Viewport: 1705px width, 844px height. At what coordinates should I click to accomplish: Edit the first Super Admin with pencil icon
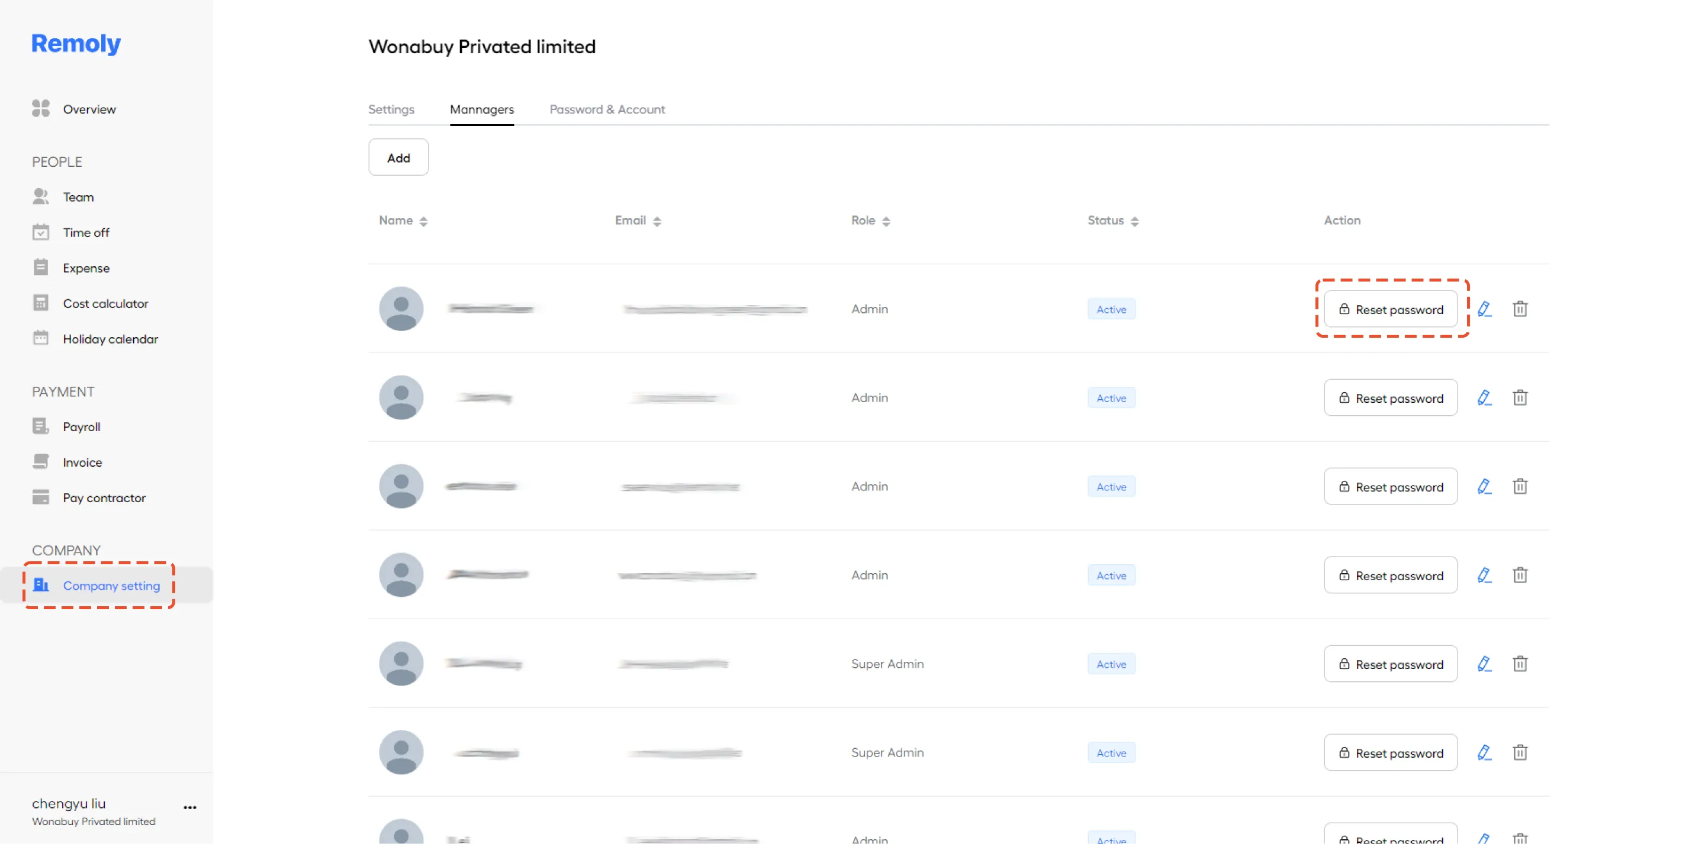1484,664
